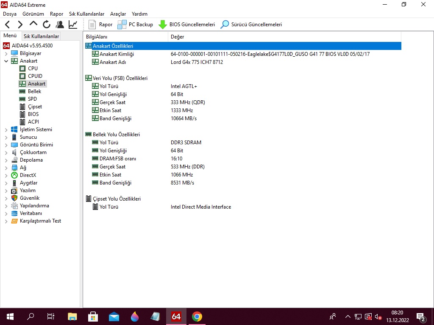434x325 pixels.
Task: Refresh the current page view
Action: click(x=47, y=25)
